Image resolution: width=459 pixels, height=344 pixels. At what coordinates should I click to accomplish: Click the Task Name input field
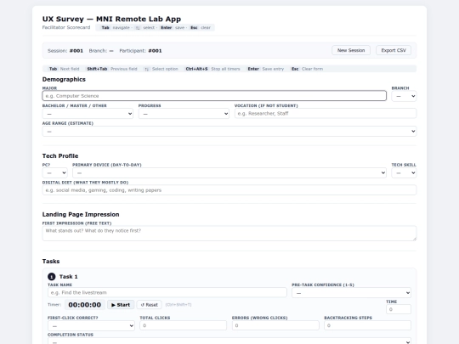[x=167, y=292]
